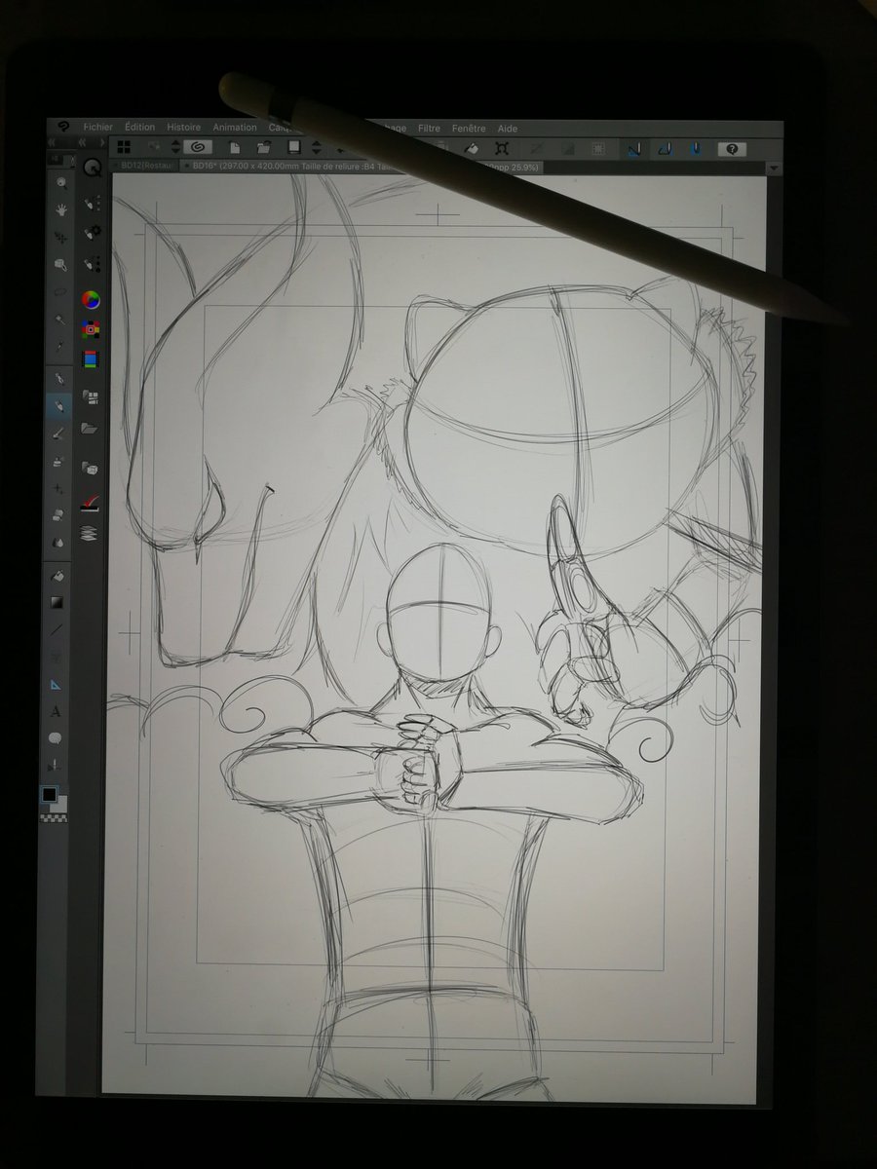877x1169 pixels.
Task: Select the Ruler triangle tool
Action: [x=57, y=685]
